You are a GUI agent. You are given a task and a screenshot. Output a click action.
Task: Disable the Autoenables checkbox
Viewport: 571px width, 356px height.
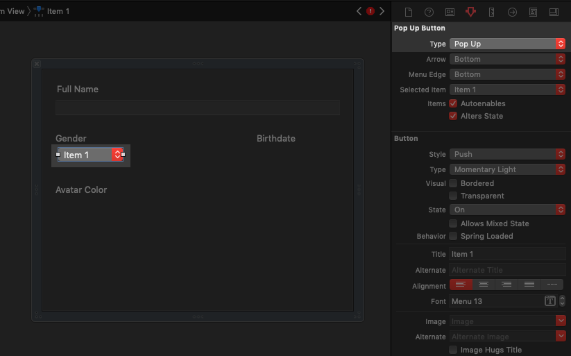454,103
